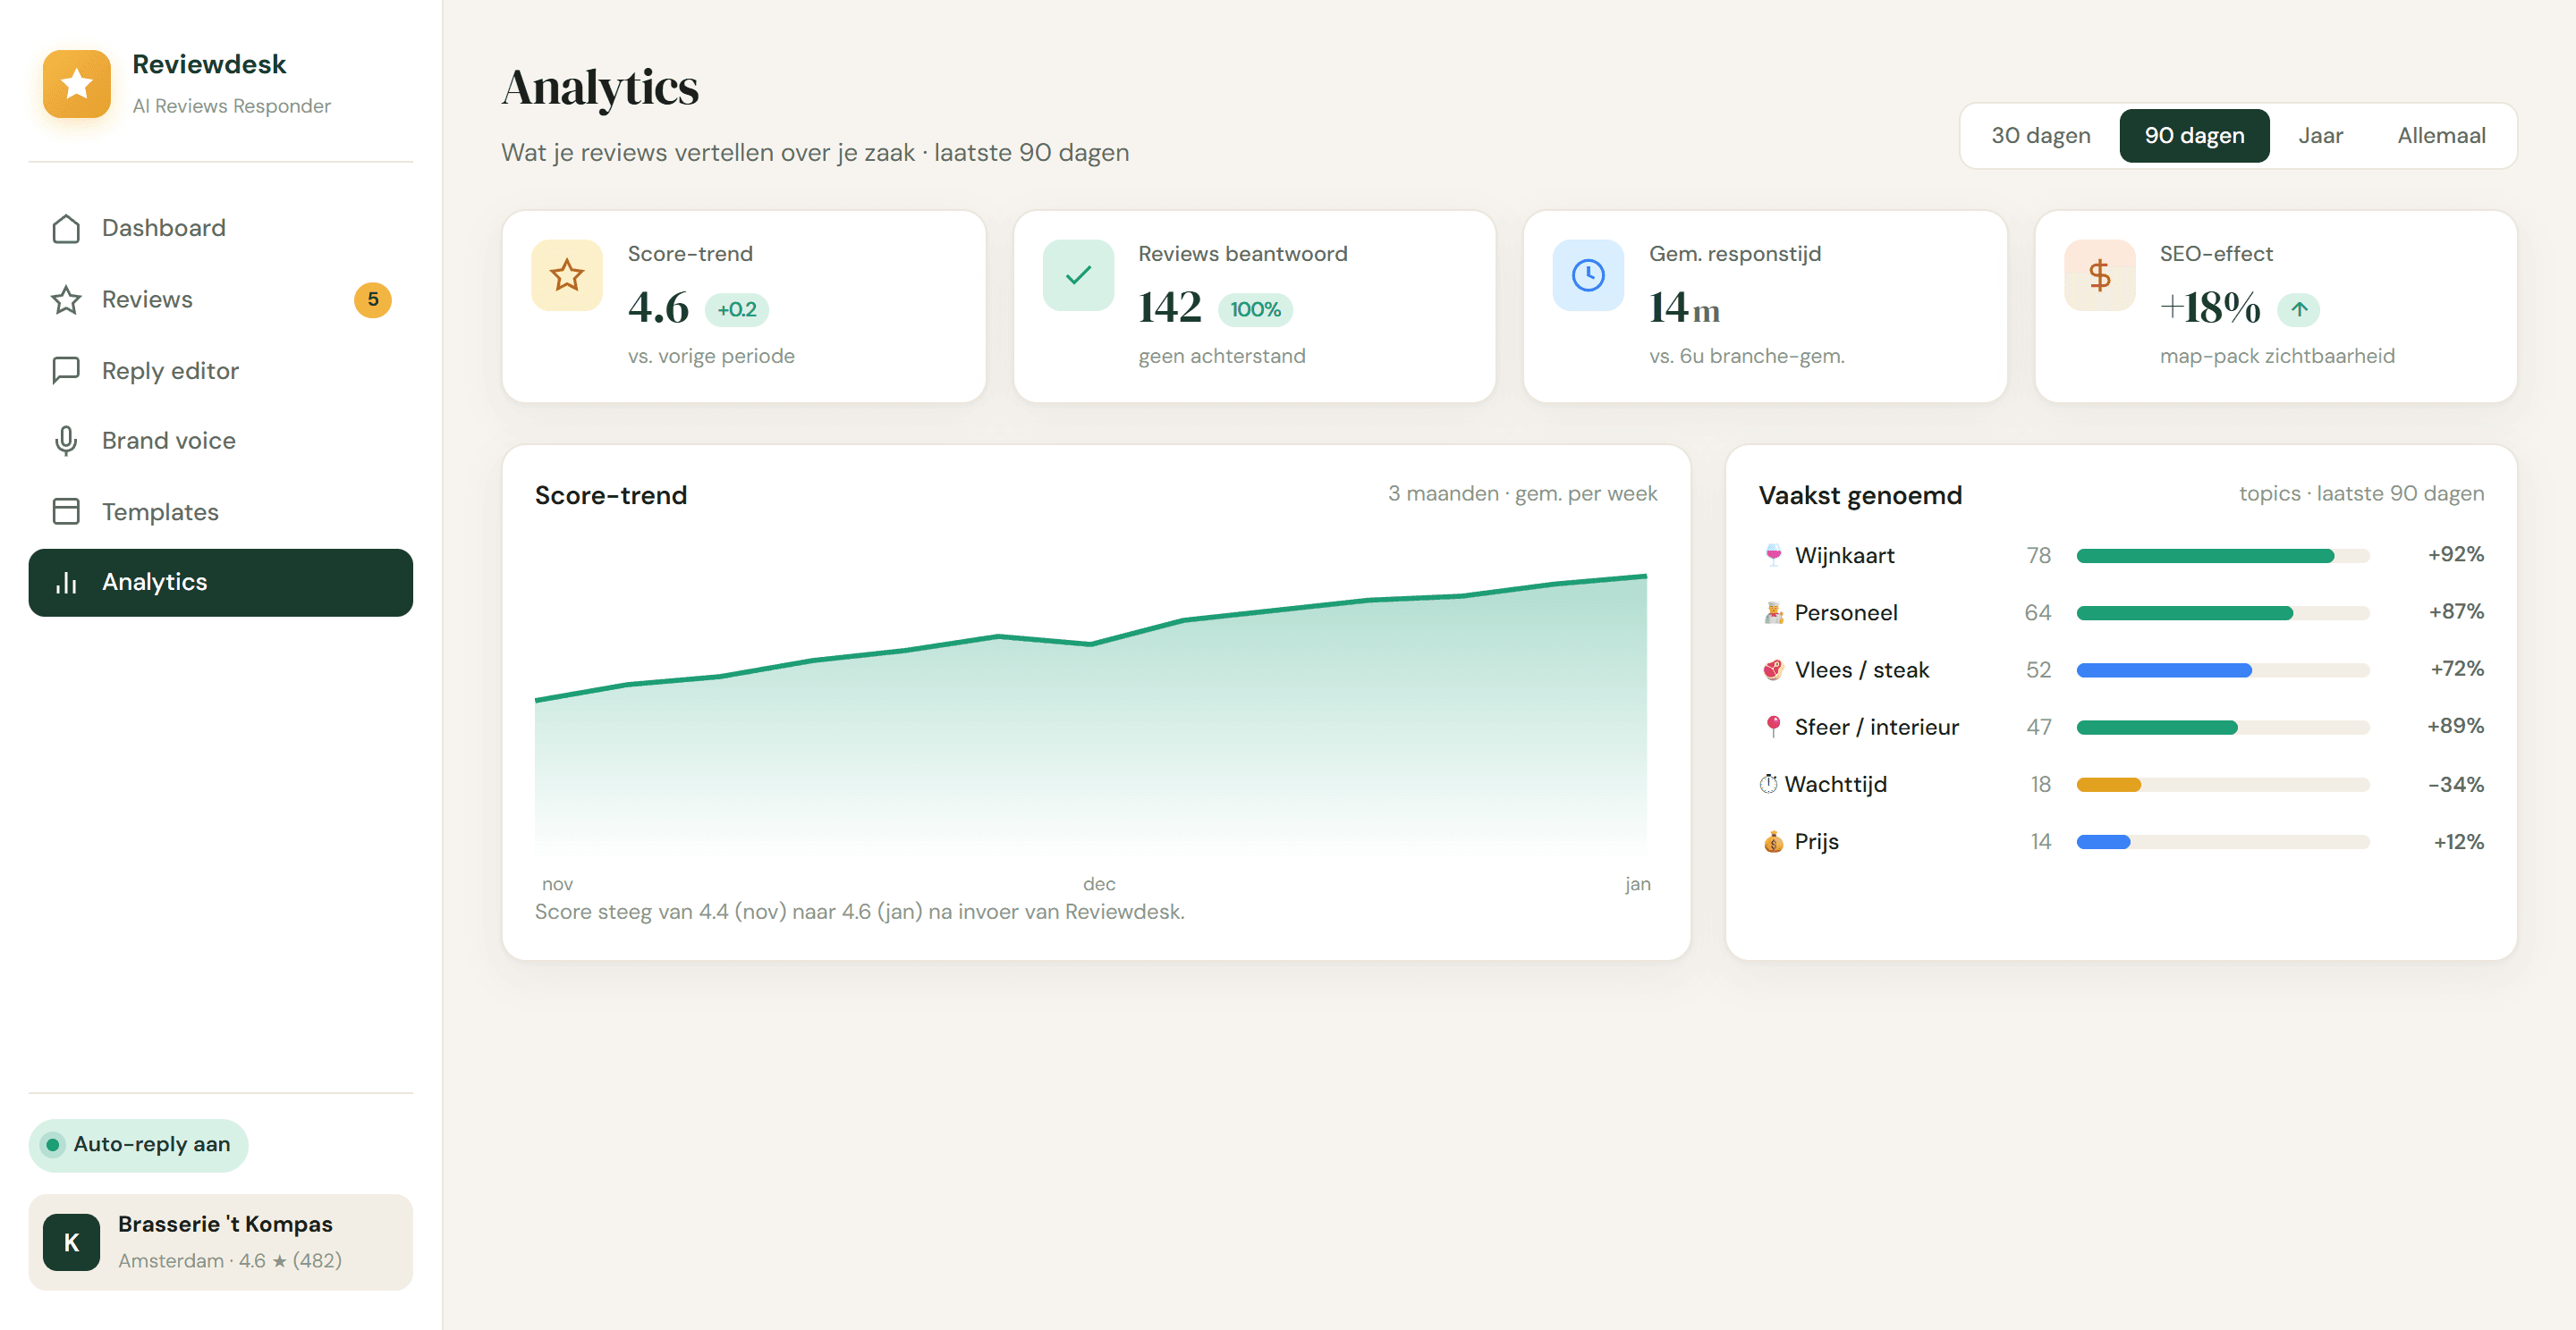Click the Reviews star icon in sidebar
Screen dimensions: 2576x1330
[66, 299]
